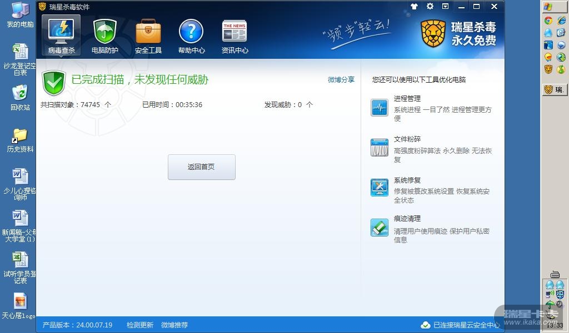This screenshot has width=569, height=333.
Task: Click 微博推荐 in the status bar
Action: coord(174,325)
